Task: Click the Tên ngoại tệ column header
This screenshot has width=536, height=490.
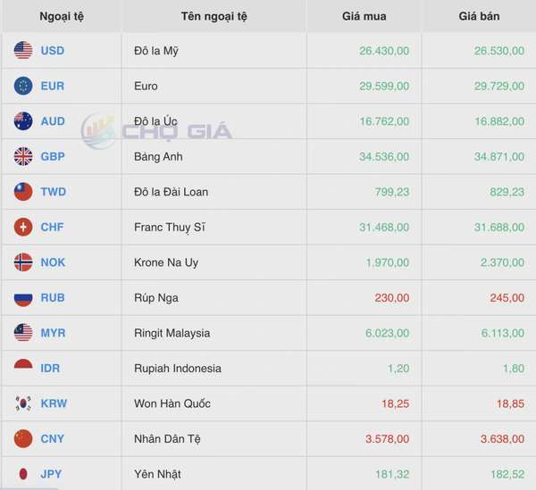Action: [x=214, y=16]
